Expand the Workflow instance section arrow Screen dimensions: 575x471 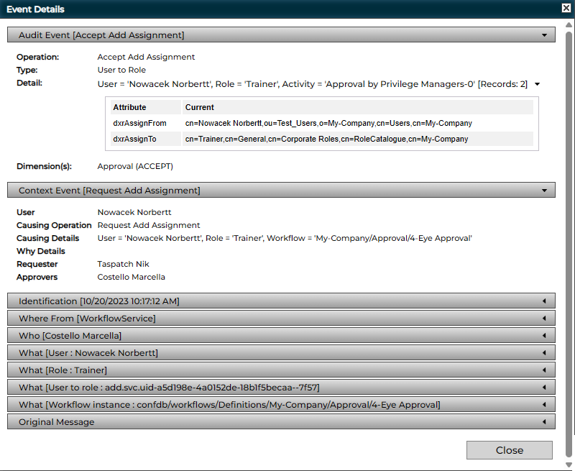click(x=545, y=405)
